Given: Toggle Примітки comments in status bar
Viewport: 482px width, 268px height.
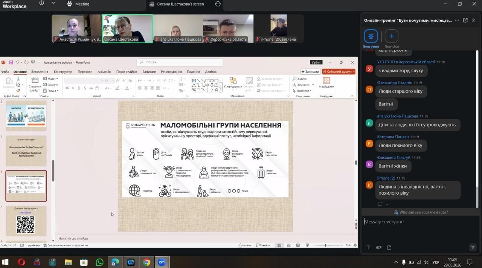Looking at the screenshot, I should [263, 245].
